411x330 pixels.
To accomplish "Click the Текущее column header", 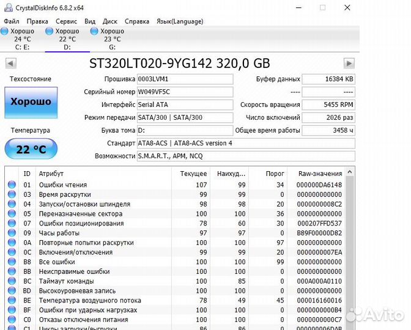I will click(x=191, y=174).
